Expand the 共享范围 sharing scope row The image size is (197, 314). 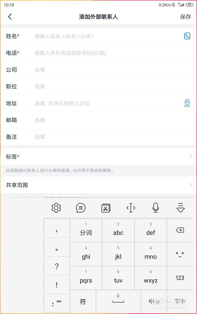click(x=98, y=185)
